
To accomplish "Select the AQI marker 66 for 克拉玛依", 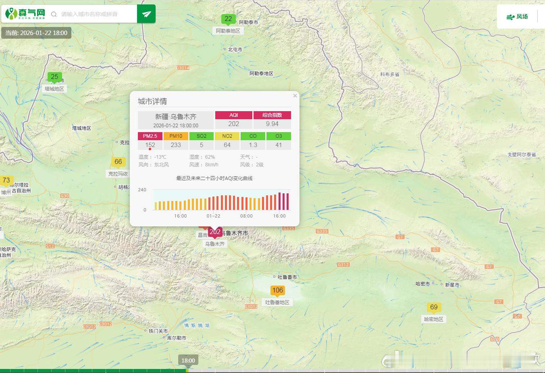I will tap(118, 162).
